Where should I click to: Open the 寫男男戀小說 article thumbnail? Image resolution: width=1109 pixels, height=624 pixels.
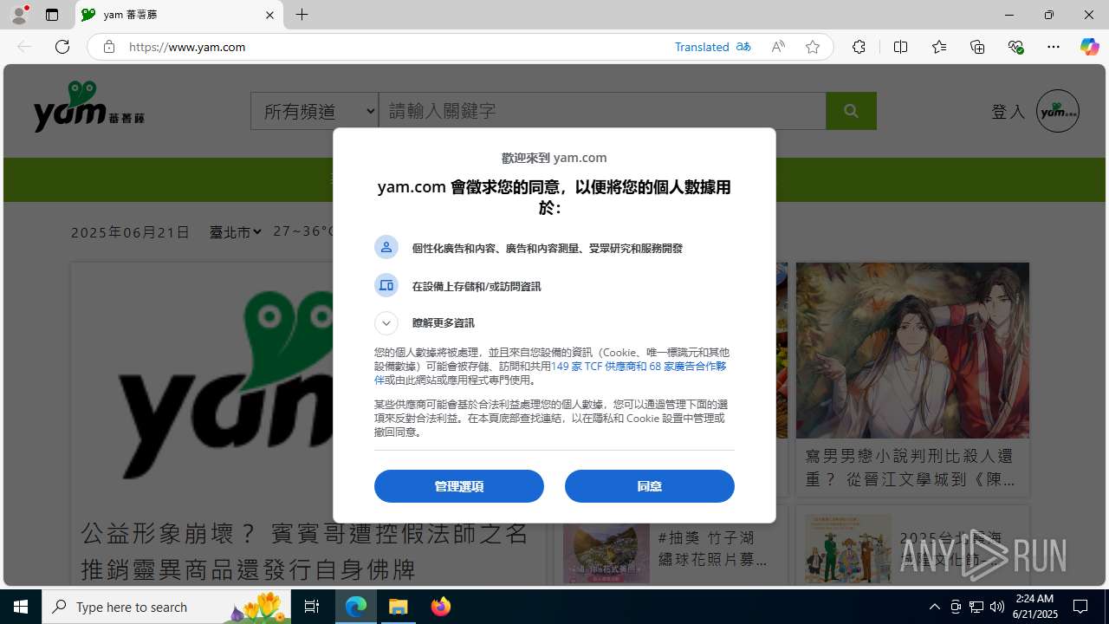tap(912, 350)
